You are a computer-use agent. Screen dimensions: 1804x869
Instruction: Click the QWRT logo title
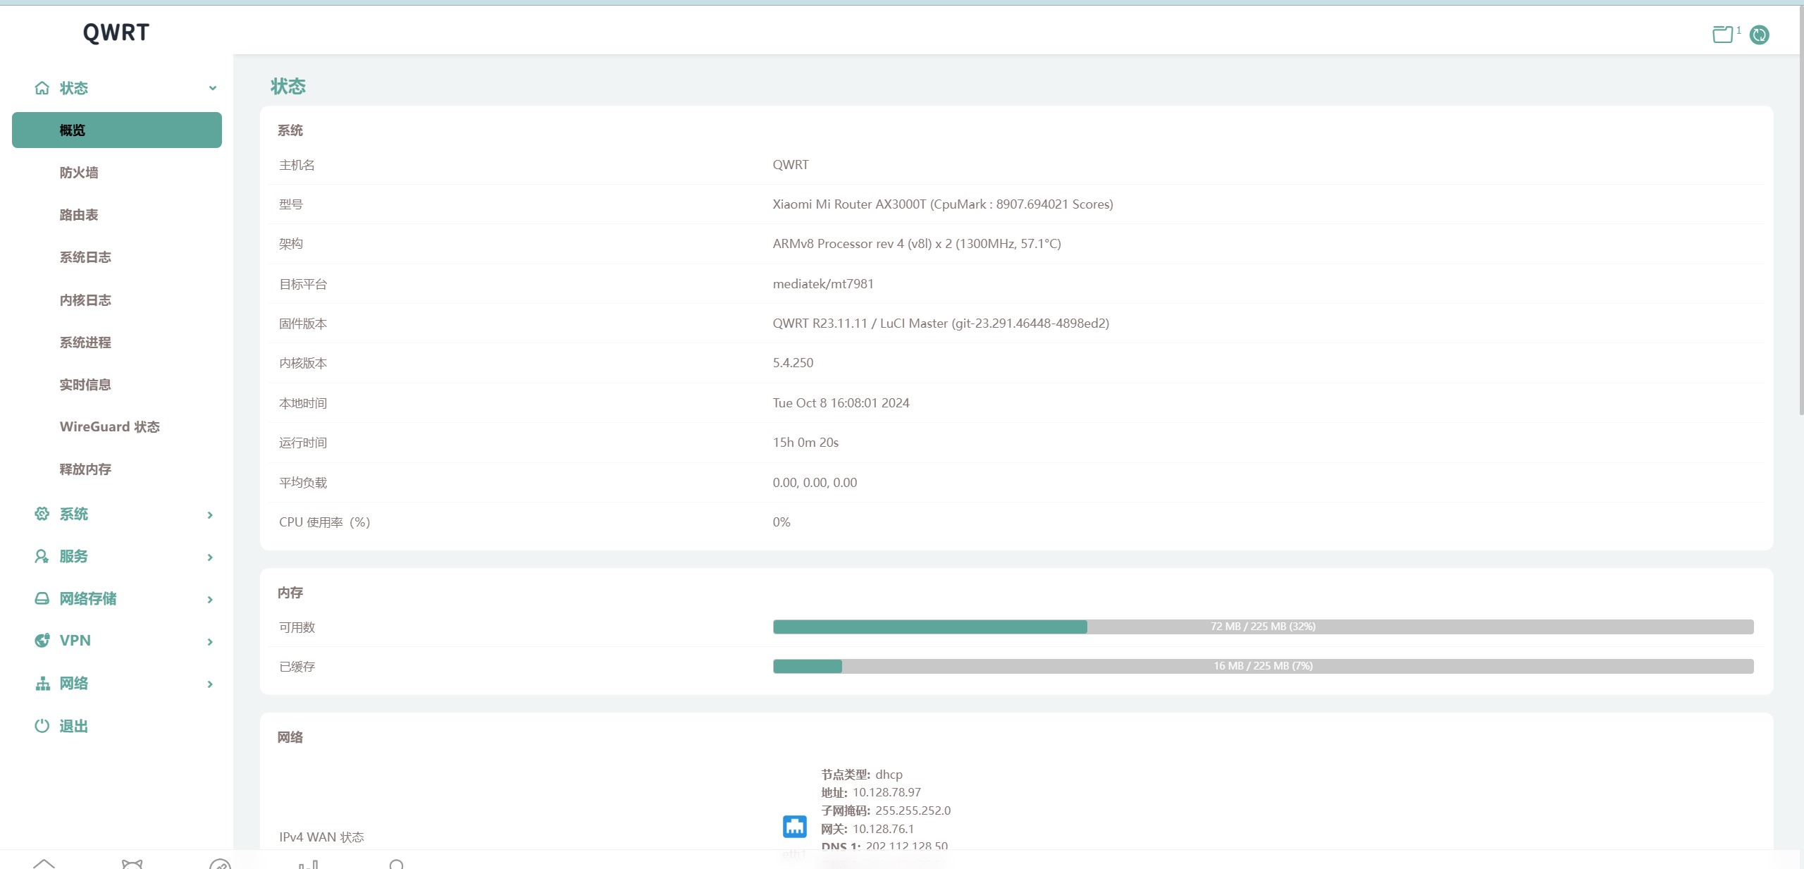point(116,32)
